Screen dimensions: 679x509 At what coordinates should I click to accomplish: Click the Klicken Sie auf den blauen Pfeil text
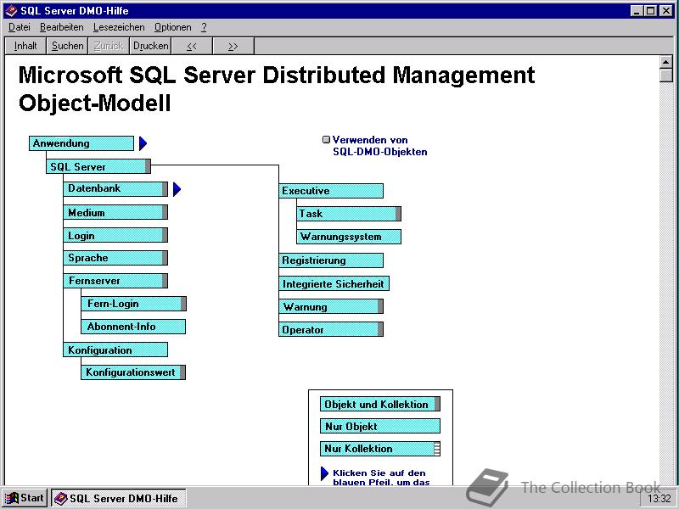[381, 478]
